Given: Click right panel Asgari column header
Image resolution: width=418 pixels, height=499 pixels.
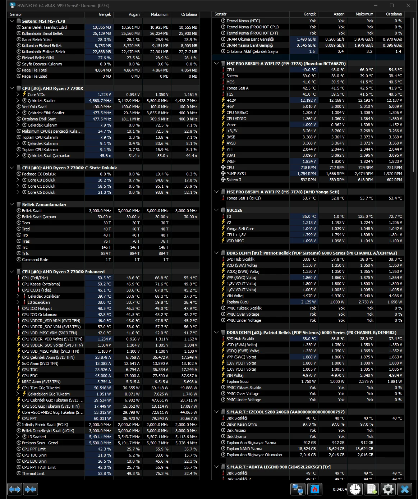Looking at the screenshot, I should tap(332, 14).
